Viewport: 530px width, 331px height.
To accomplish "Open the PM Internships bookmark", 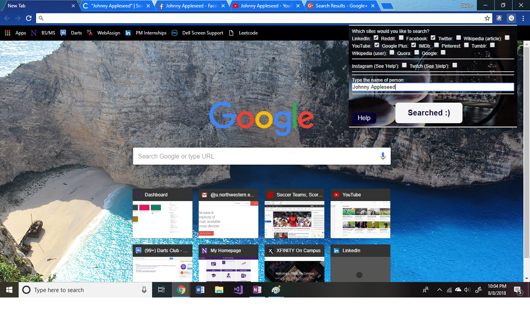I will tap(146, 33).
